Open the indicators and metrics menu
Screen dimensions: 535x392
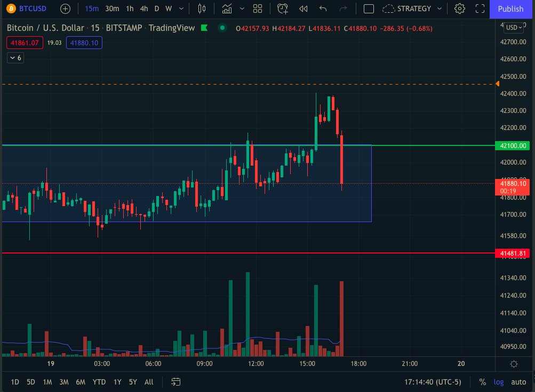tap(227, 9)
